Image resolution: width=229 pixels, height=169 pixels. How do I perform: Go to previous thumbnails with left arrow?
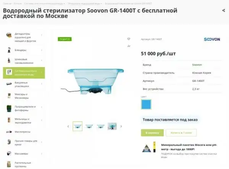(68, 126)
